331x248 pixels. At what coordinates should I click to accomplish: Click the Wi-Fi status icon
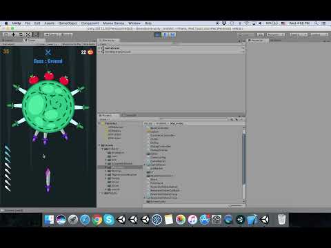coord(247,23)
